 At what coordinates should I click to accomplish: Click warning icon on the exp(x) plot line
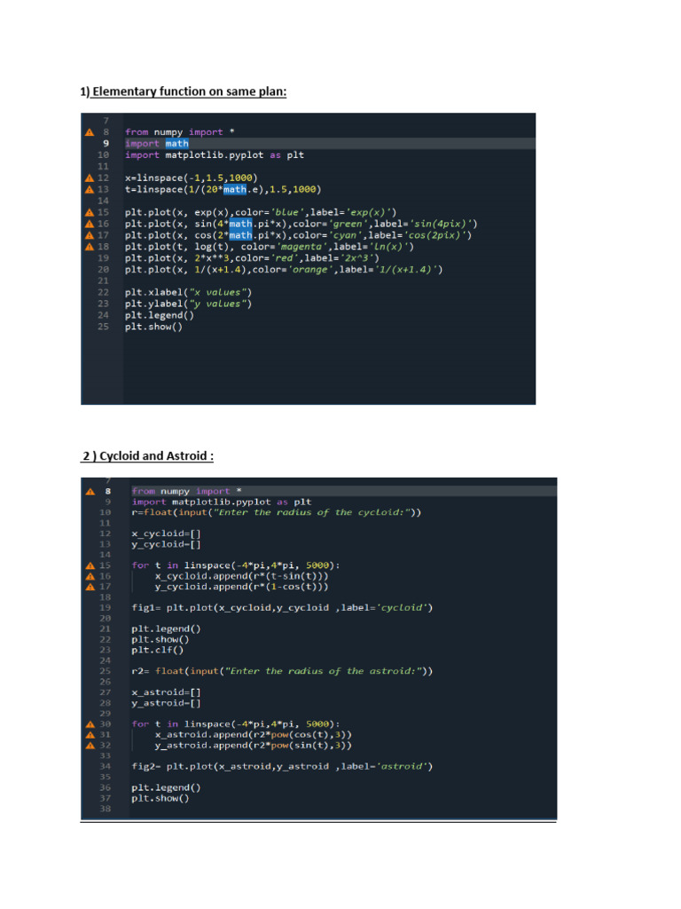90,212
